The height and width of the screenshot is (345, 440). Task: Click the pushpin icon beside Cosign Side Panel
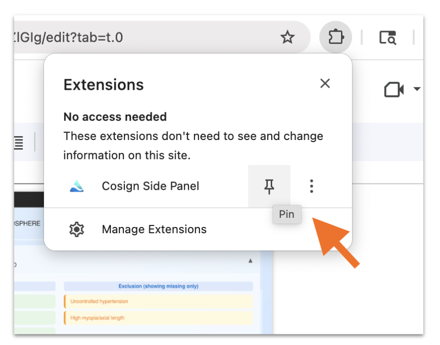tap(269, 186)
